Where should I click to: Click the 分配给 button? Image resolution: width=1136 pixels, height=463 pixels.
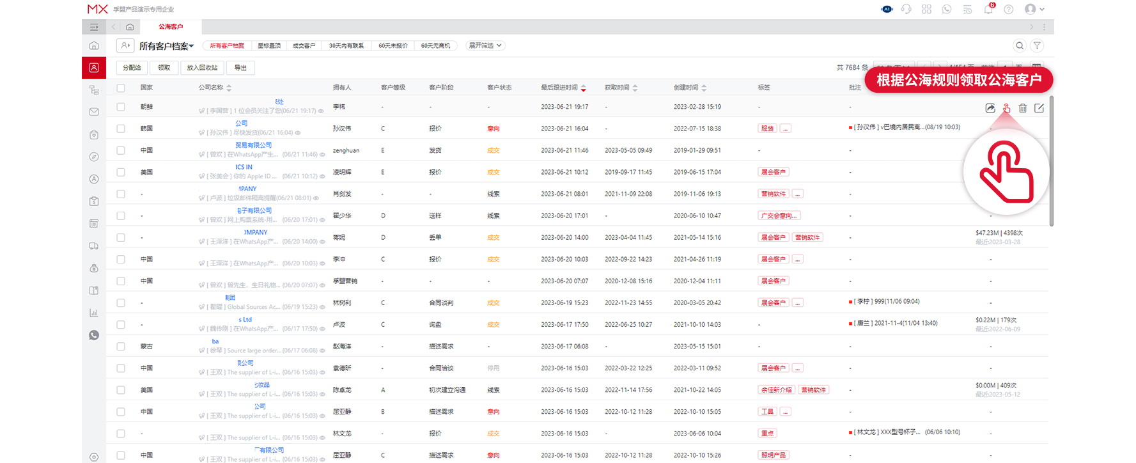(x=132, y=68)
